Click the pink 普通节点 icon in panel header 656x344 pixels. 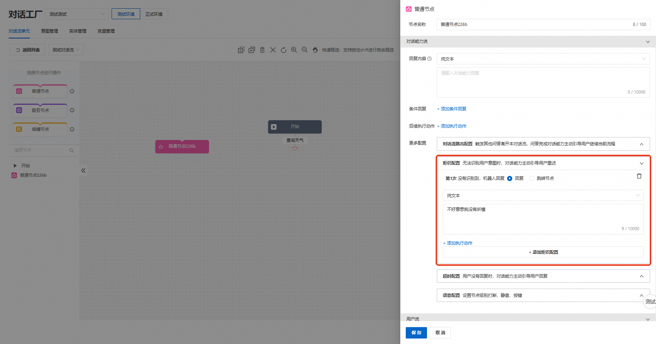(409, 9)
